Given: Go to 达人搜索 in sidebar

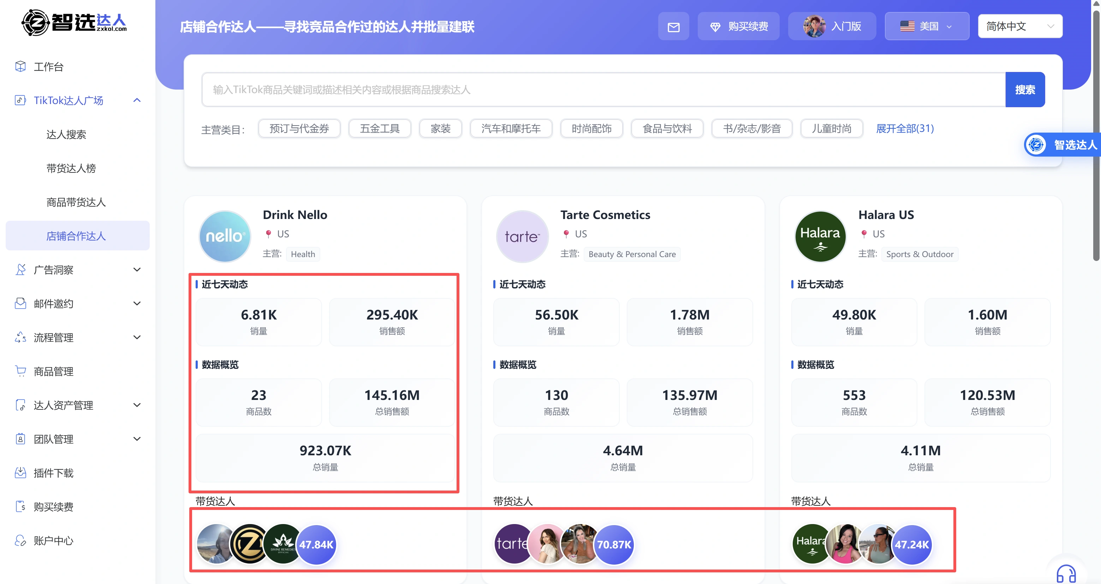Looking at the screenshot, I should coord(66,134).
